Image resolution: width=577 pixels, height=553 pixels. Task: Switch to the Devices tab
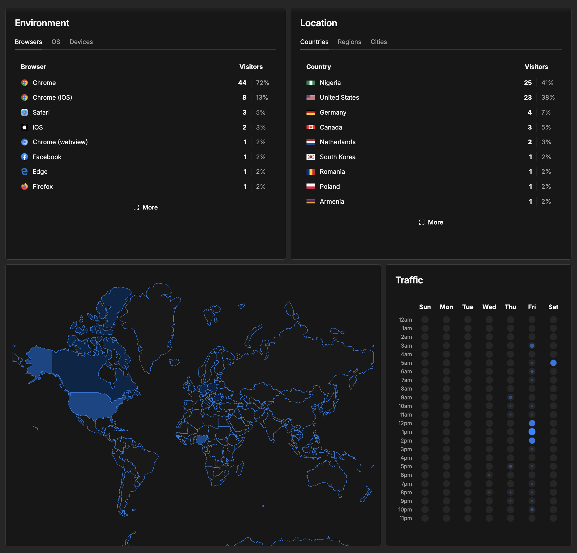coord(81,42)
